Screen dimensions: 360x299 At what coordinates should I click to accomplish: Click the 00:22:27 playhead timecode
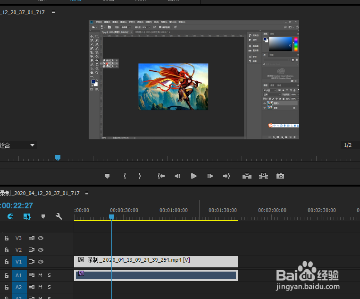click(17, 205)
